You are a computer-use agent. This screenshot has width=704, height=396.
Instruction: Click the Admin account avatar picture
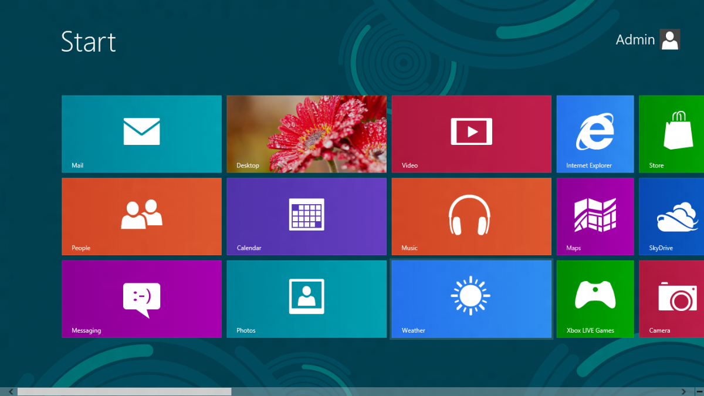pos(670,40)
